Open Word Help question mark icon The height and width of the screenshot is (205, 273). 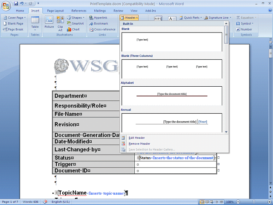[x=270, y=10]
